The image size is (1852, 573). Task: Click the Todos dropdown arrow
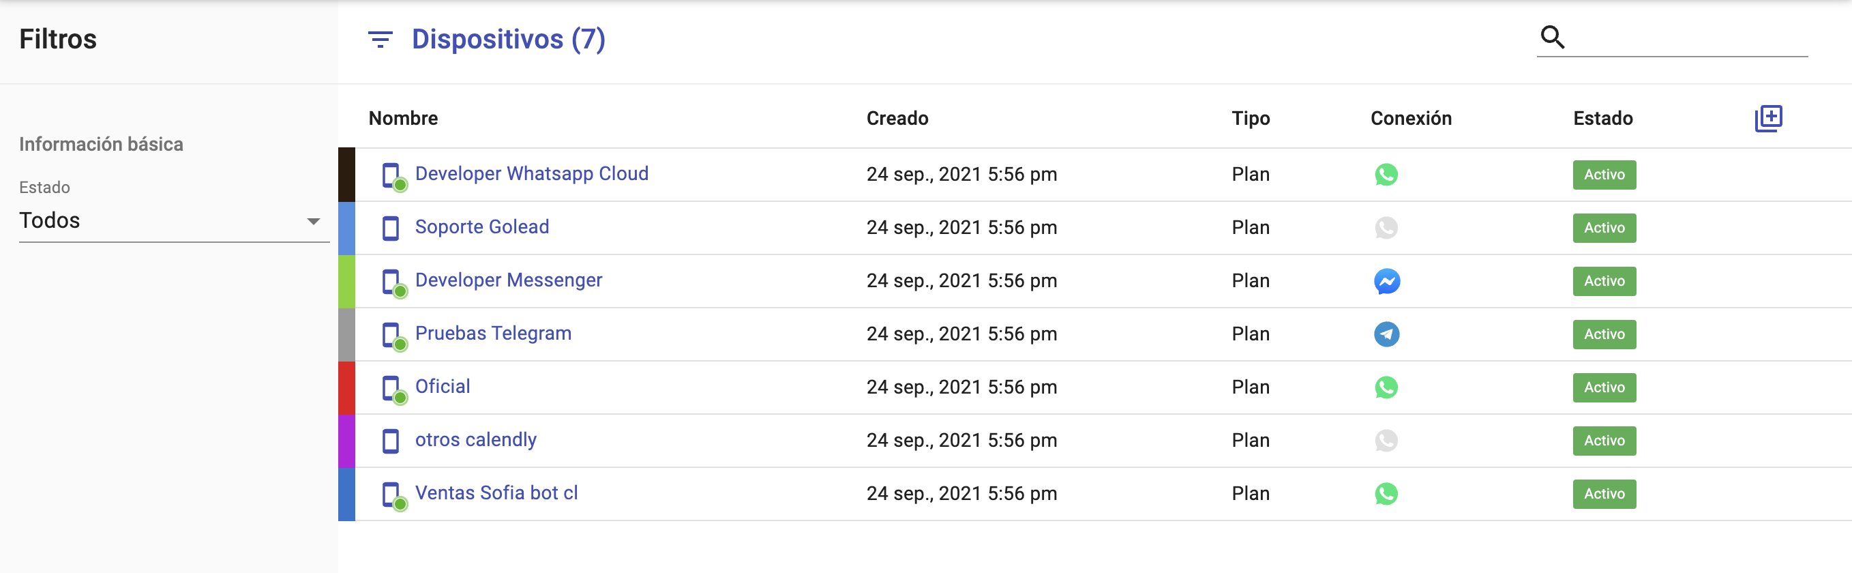(x=314, y=222)
